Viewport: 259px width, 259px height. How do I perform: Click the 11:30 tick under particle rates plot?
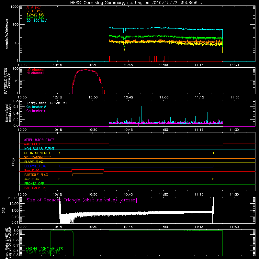[x=235, y=97]
